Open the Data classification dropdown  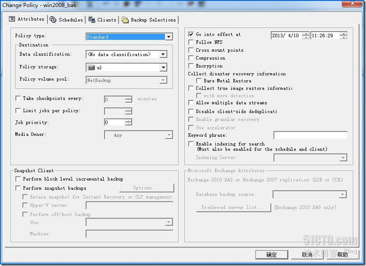pyautogui.click(x=163, y=54)
